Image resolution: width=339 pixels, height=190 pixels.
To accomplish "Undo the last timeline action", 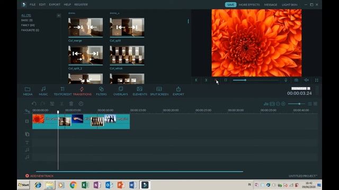I will tap(34, 103).
